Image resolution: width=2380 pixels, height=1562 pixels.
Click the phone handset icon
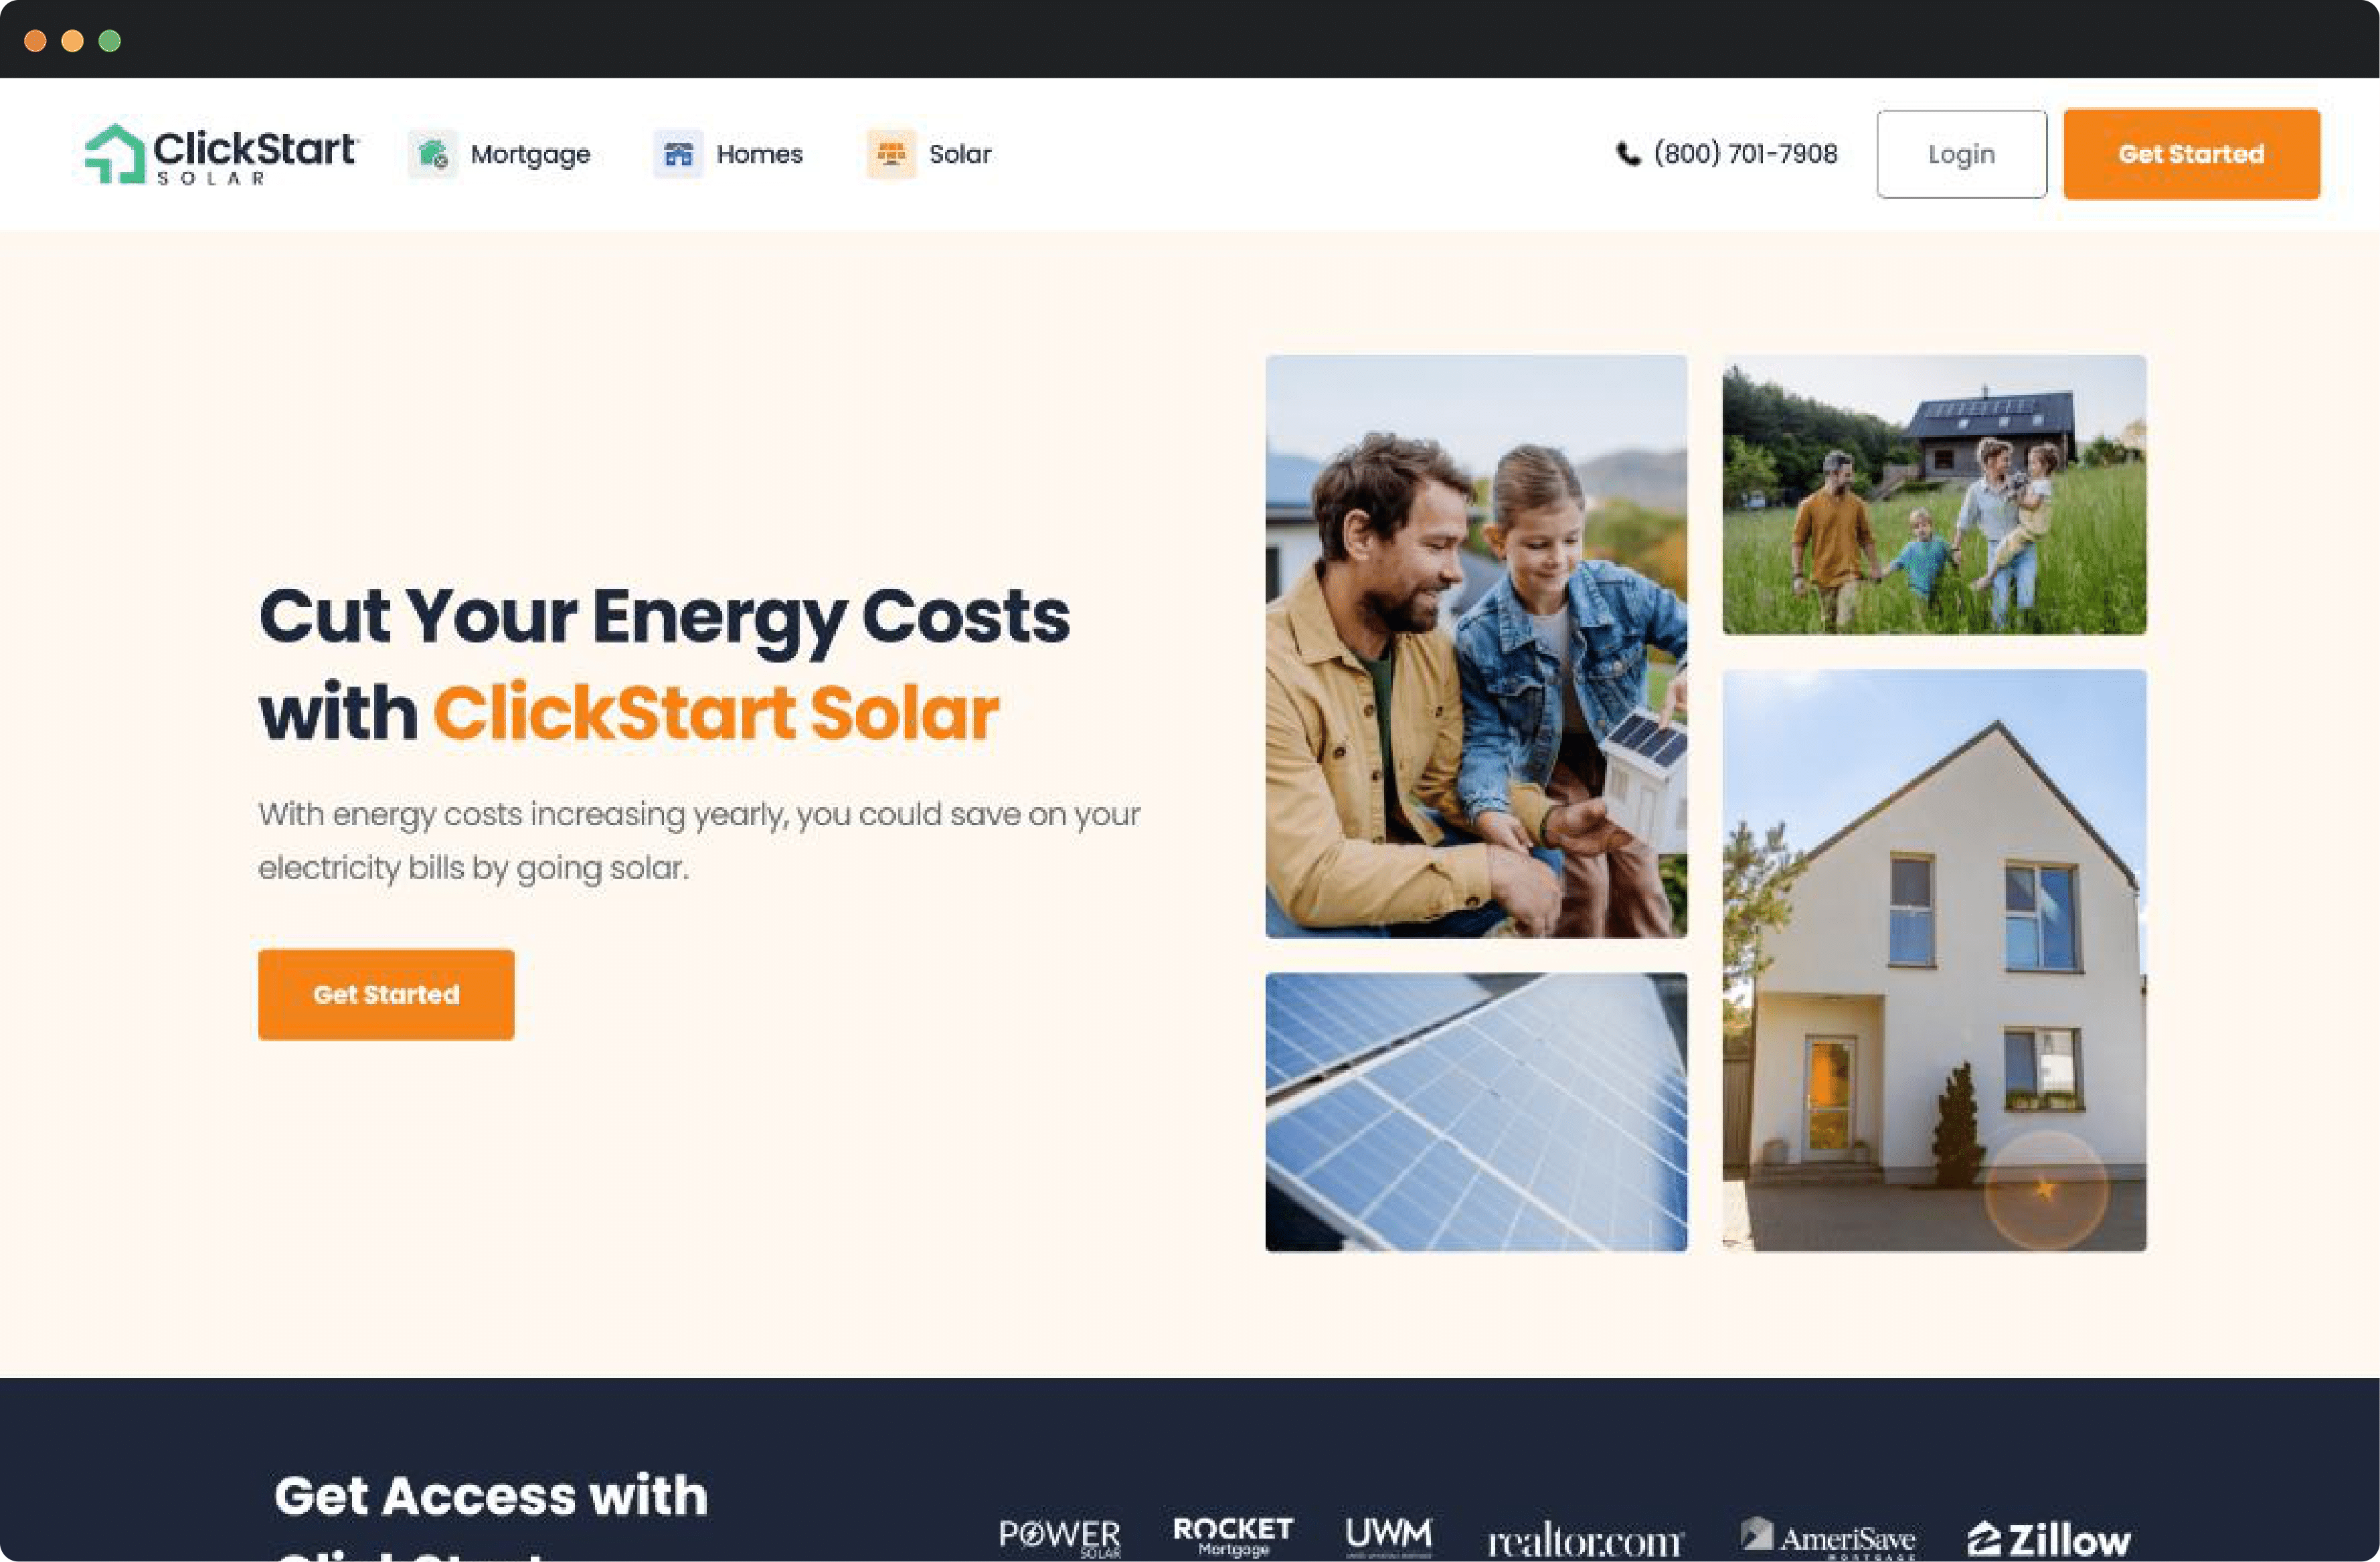[1628, 154]
